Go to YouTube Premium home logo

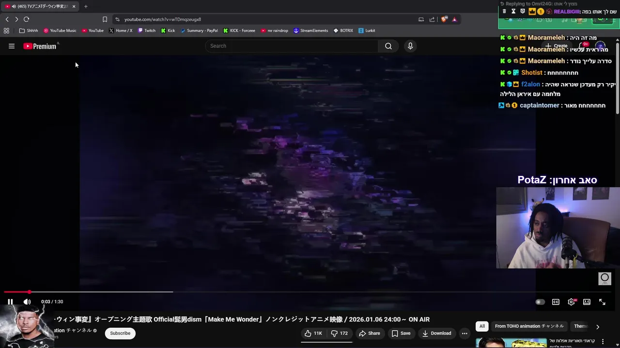point(40,46)
